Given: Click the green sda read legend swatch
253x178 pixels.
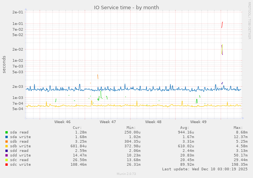Looking at the screenshot, I should click(7, 132).
